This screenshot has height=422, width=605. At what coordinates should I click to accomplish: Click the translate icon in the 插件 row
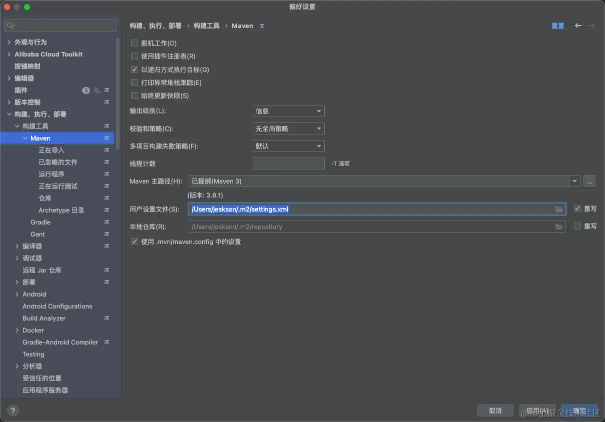97,90
